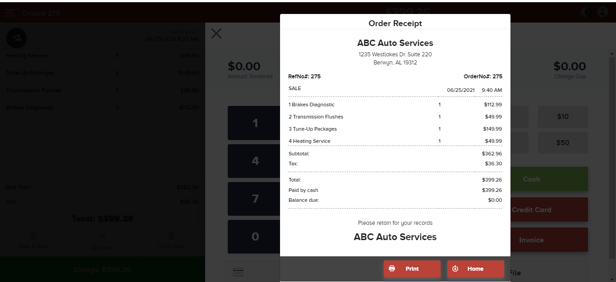Click the Charge $399.26 button
The width and height of the screenshot is (616, 282).
[x=102, y=270]
